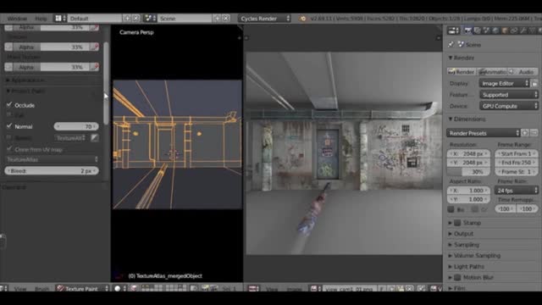Adjust the middle Alpha 33% slider
542x305 pixels.
coord(52,47)
